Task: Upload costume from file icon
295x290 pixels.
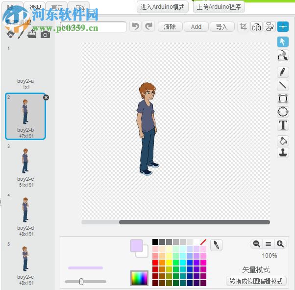Action: click(32, 34)
